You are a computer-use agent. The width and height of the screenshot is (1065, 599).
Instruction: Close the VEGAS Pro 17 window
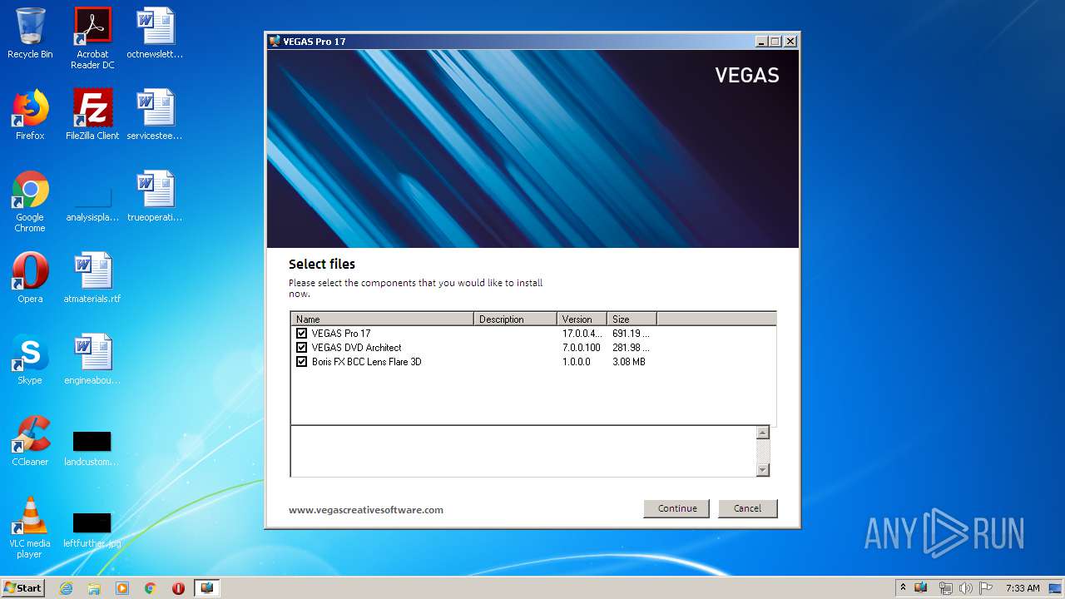[x=790, y=41]
